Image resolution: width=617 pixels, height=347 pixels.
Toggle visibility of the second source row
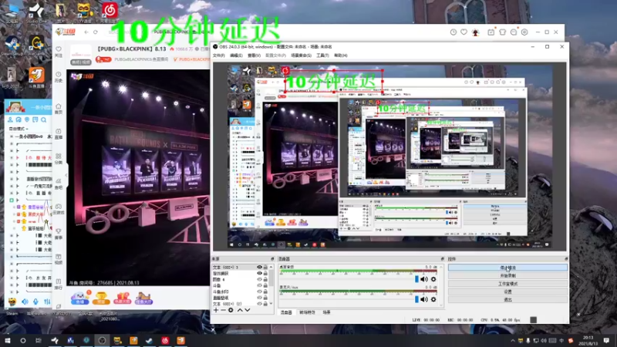click(259, 274)
